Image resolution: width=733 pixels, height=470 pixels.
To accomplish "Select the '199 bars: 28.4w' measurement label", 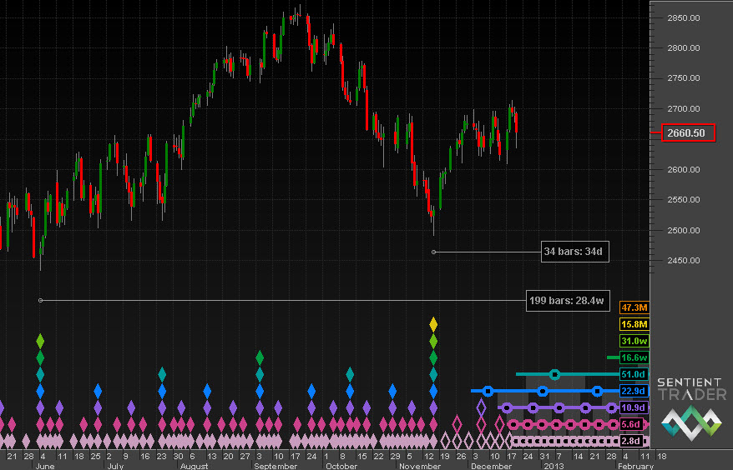I will 567,300.
